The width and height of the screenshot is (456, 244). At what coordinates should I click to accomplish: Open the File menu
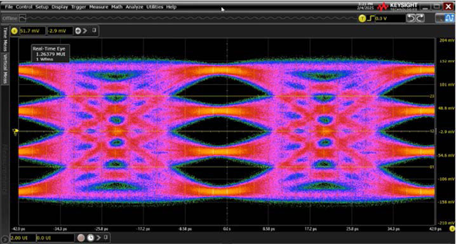point(9,7)
